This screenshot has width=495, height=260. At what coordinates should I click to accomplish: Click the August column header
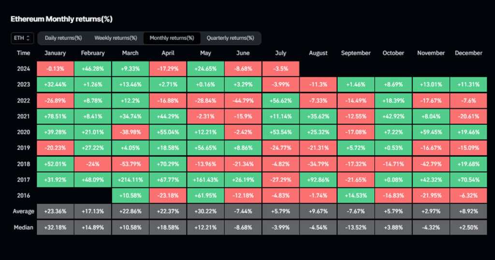(318, 53)
